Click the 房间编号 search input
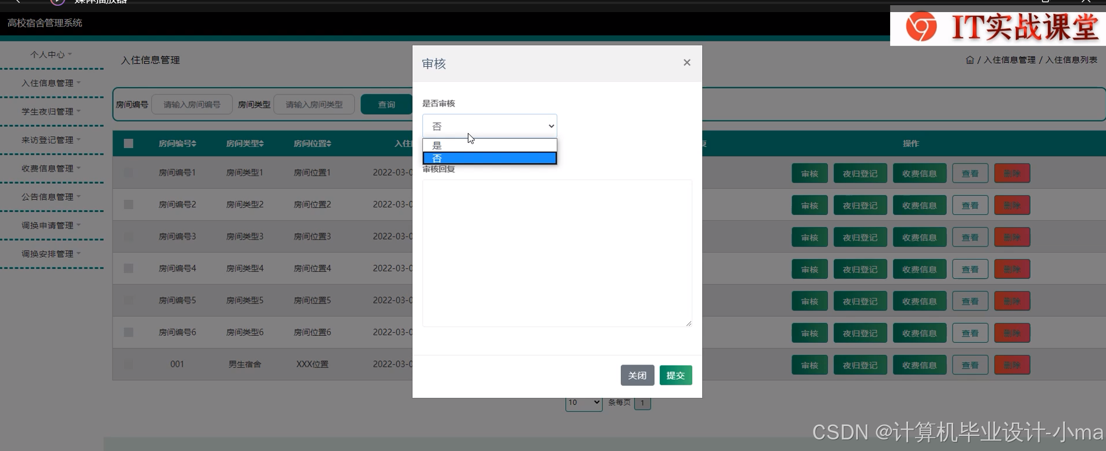The width and height of the screenshot is (1106, 451). 192,104
